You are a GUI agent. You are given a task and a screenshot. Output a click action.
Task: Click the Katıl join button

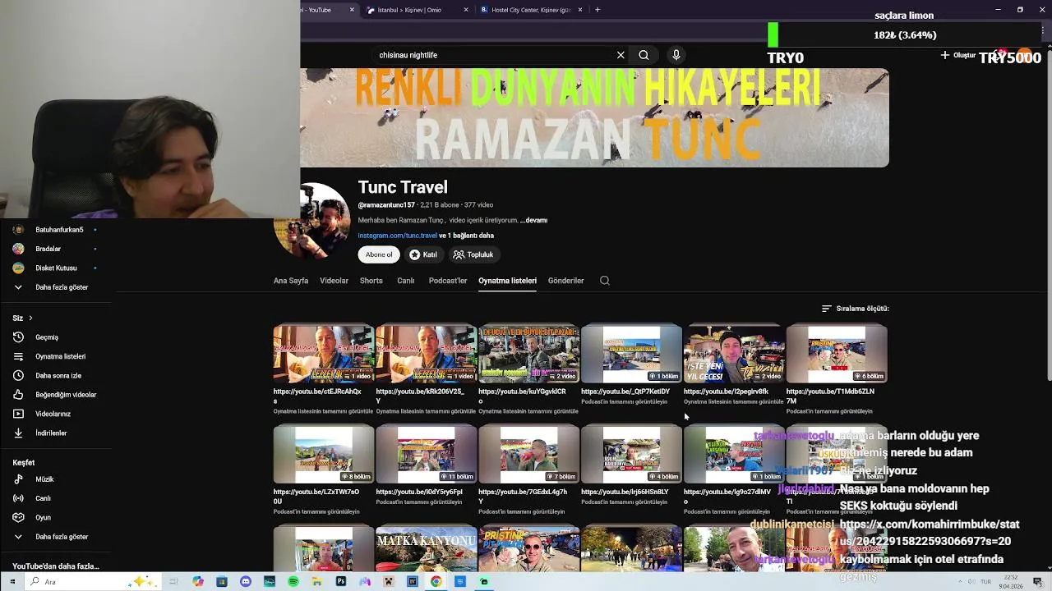423,254
